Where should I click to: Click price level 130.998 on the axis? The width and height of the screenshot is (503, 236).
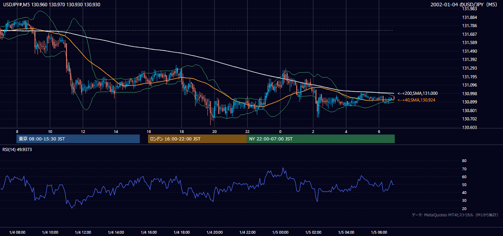(469, 94)
